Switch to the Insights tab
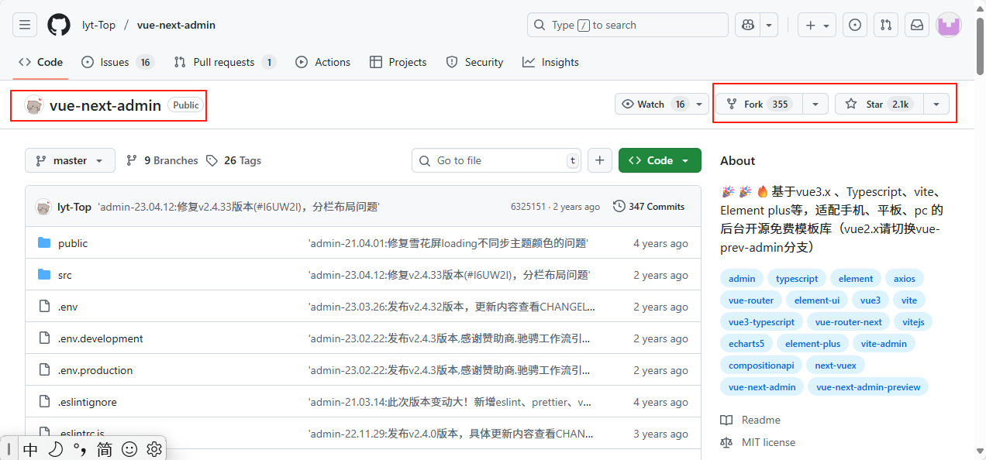Screen dimensions: 986x460 [550, 62]
